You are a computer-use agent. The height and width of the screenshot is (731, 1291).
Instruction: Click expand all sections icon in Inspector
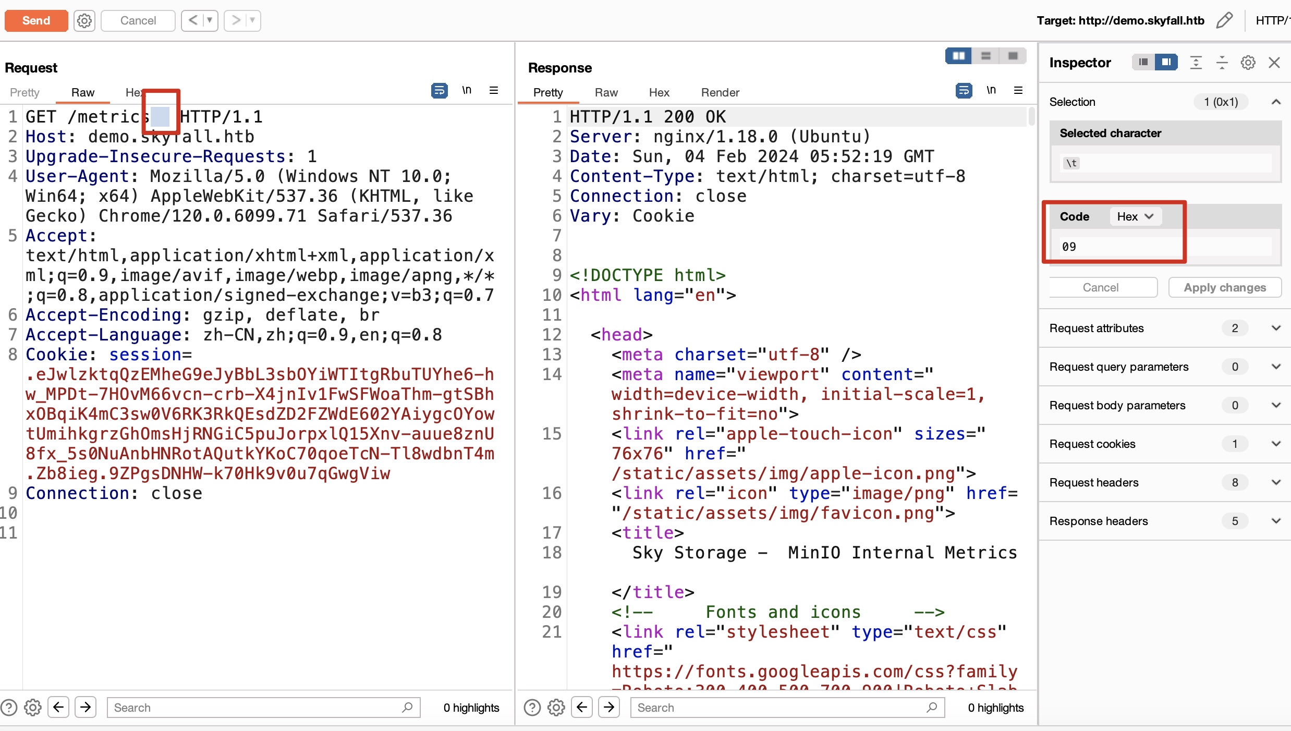pyautogui.click(x=1196, y=63)
